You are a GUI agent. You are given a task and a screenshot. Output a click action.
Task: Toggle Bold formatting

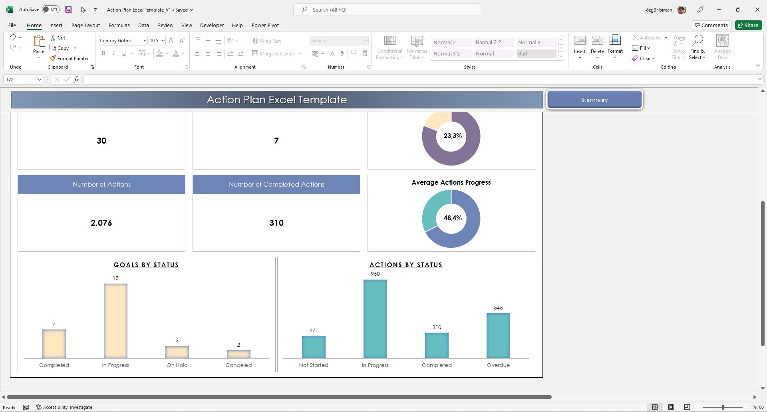click(103, 53)
